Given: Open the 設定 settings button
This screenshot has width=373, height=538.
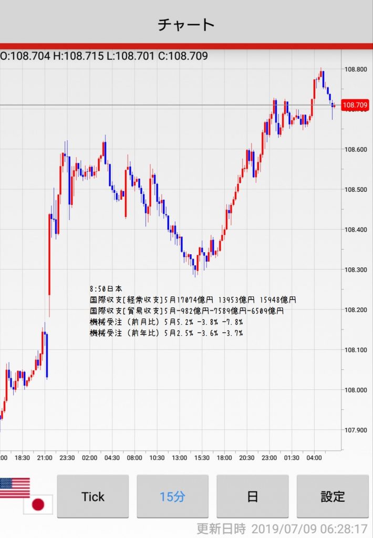Looking at the screenshot, I should click(x=333, y=496).
